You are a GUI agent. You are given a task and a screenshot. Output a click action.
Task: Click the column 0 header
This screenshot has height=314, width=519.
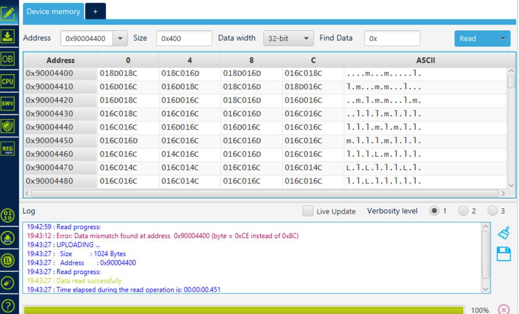click(x=128, y=60)
